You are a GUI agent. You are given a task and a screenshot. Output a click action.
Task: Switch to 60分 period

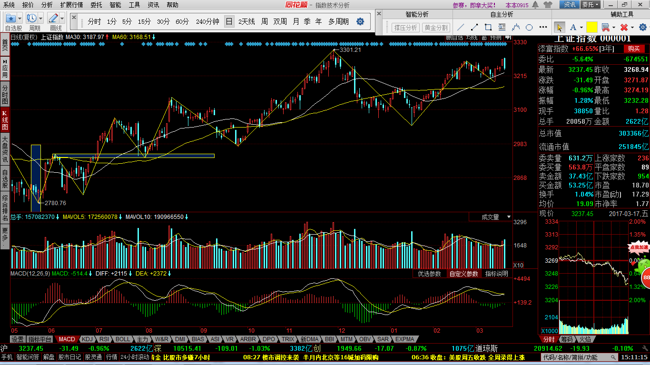click(x=182, y=21)
